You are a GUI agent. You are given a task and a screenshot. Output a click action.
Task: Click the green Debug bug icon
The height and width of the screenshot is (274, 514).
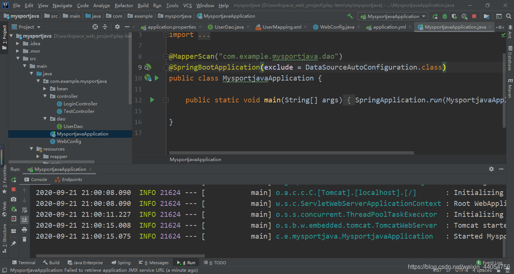click(445, 16)
